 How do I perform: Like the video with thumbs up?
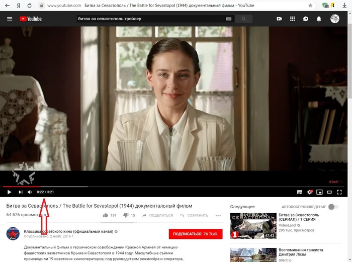106,215
